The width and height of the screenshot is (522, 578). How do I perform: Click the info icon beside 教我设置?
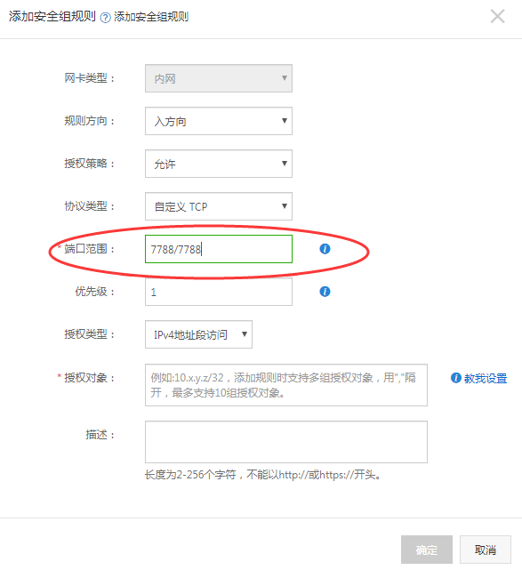tap(456, 378)
